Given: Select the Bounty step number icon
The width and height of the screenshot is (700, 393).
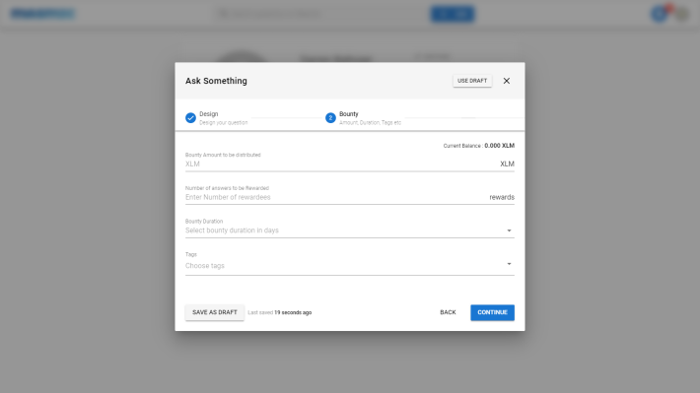Looking at the screenshot, I should point(330,118).
